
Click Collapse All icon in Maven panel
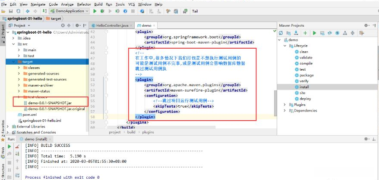tap(352, 33)
